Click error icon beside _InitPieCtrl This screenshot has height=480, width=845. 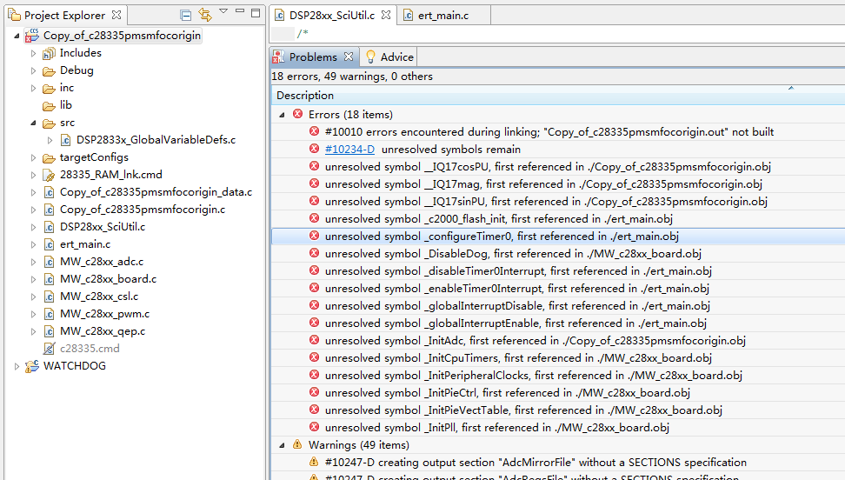click(314, 392)
